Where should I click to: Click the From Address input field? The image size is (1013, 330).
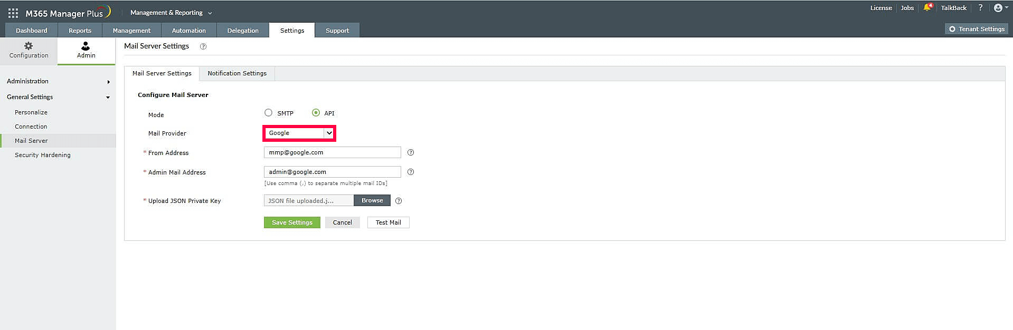(x=332, y=152)
